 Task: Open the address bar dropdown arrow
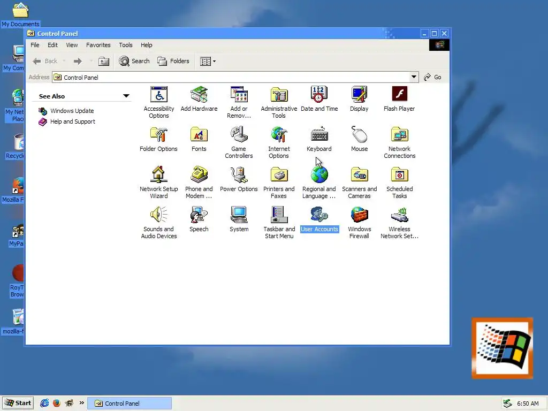(x=414, y=77)
